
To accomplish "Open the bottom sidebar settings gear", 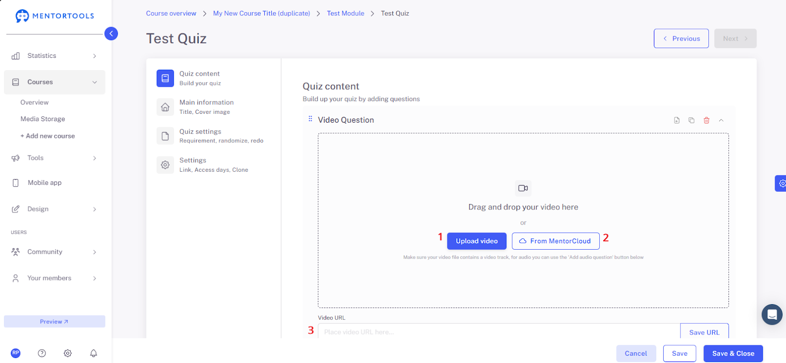I will (68, 353).
